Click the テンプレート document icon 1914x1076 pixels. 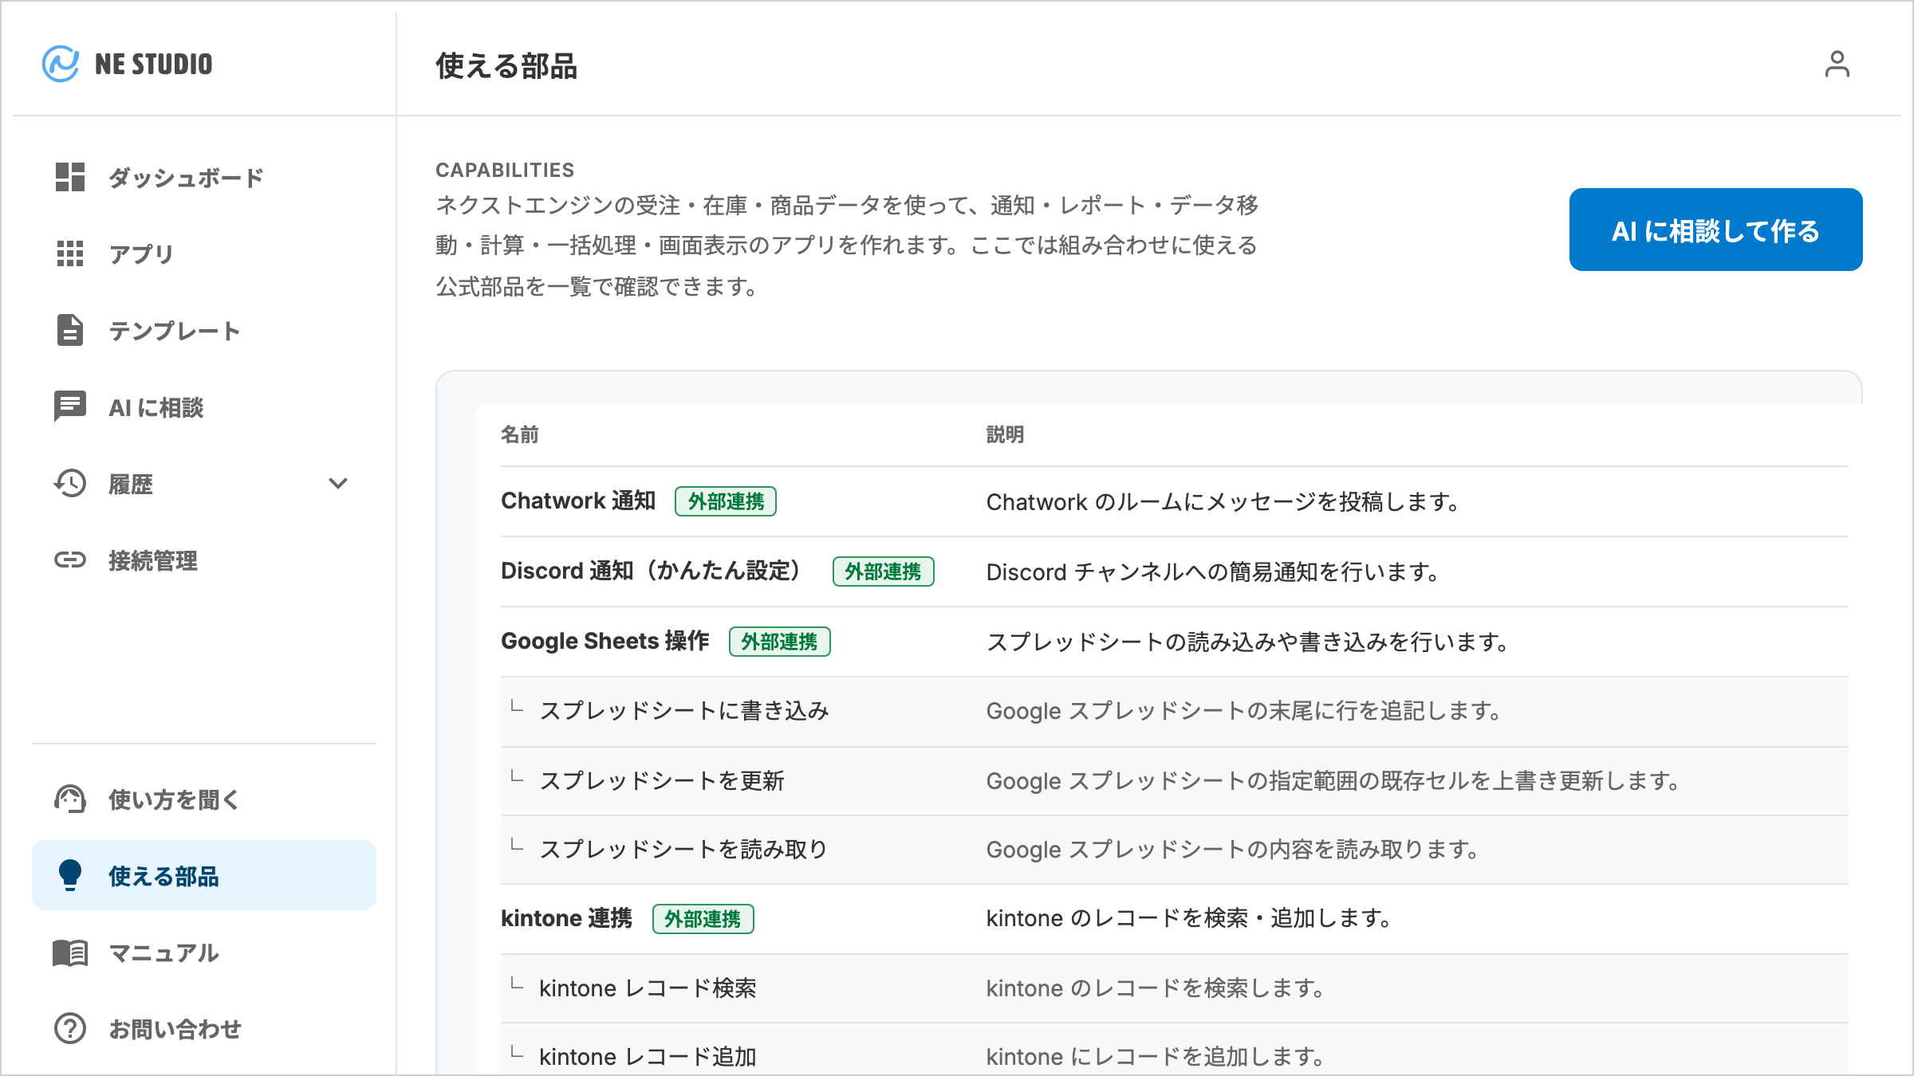70,330
